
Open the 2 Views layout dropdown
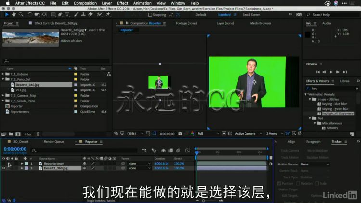pyautogui.click(x=274, y=134)
